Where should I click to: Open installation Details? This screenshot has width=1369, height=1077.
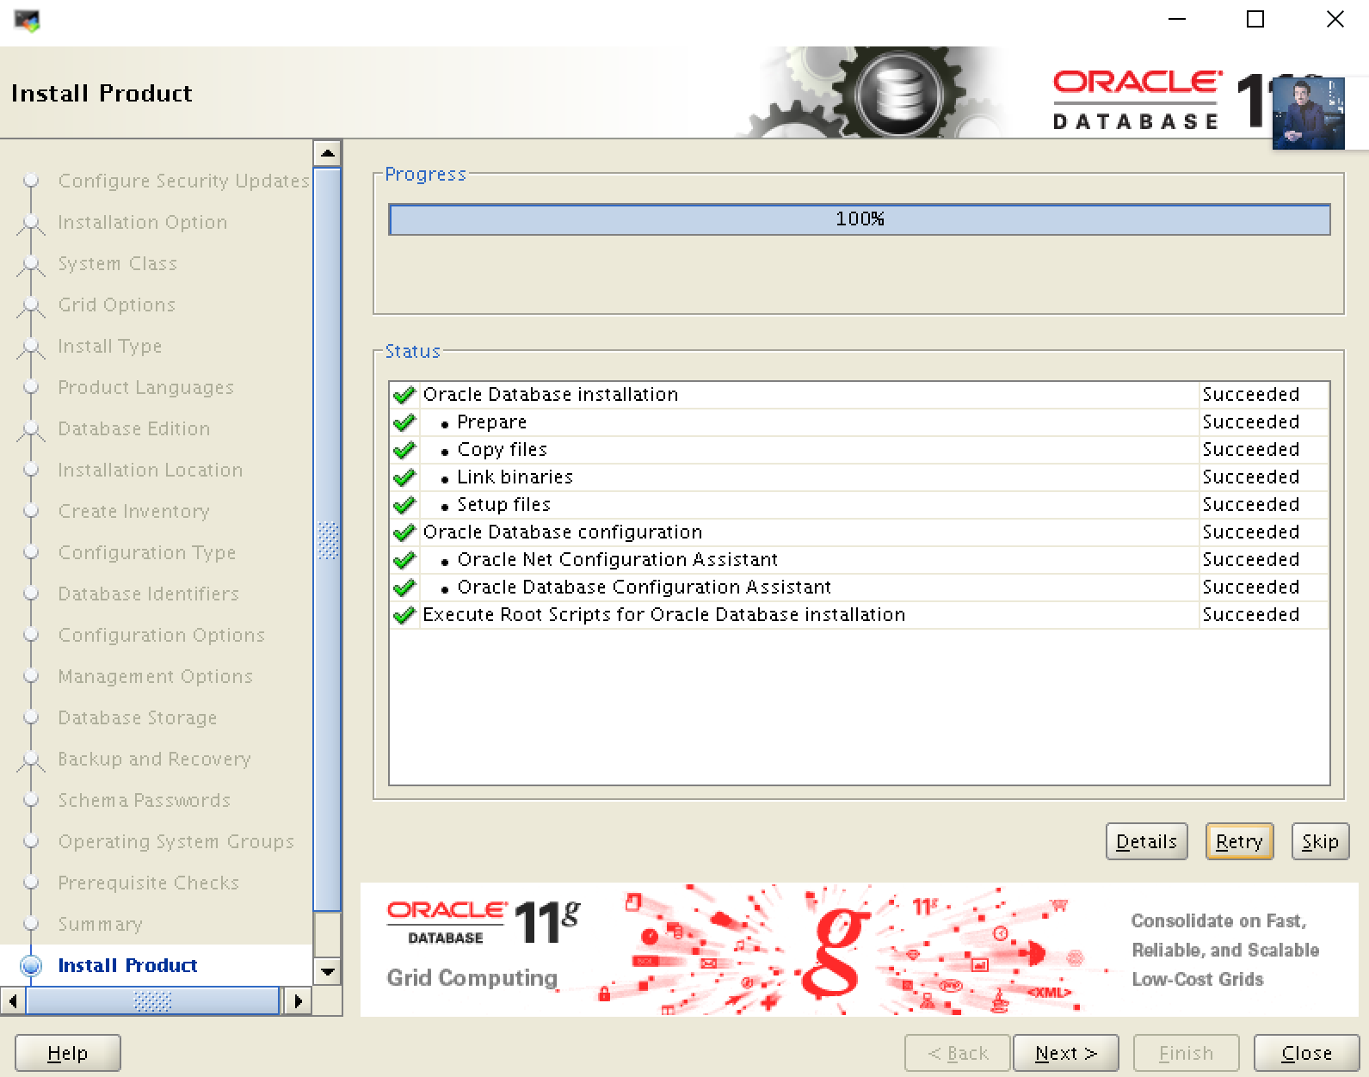click(1146, 841)
